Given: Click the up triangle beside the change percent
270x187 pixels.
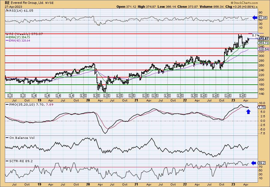Looking at the screenshot, I should click(x=256, y=7).
